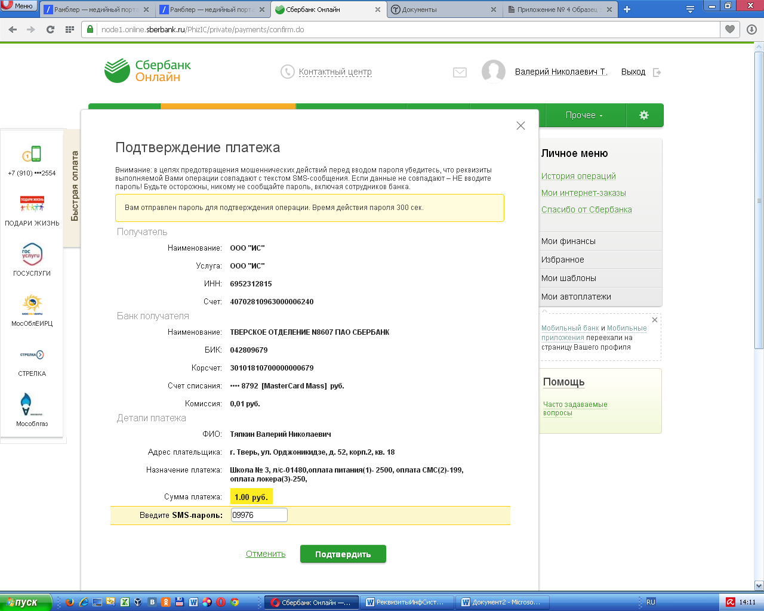Click the logout door icon
This screenshot has width=764, height=611.
[x=657, y=72]
